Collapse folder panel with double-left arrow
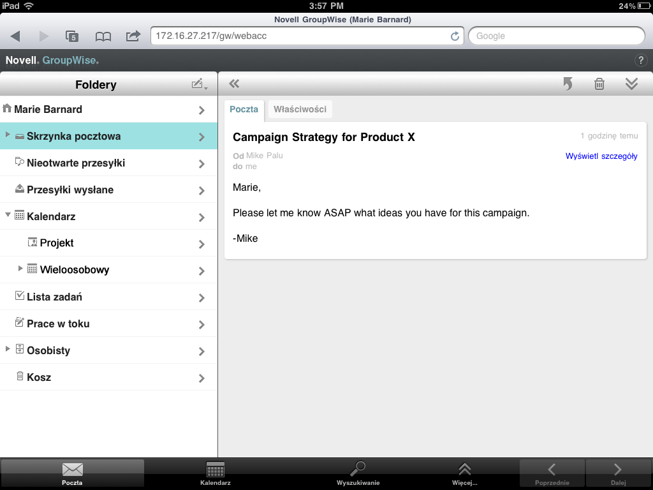The height and width of the screenshot is (490, 653). (234, 84)
